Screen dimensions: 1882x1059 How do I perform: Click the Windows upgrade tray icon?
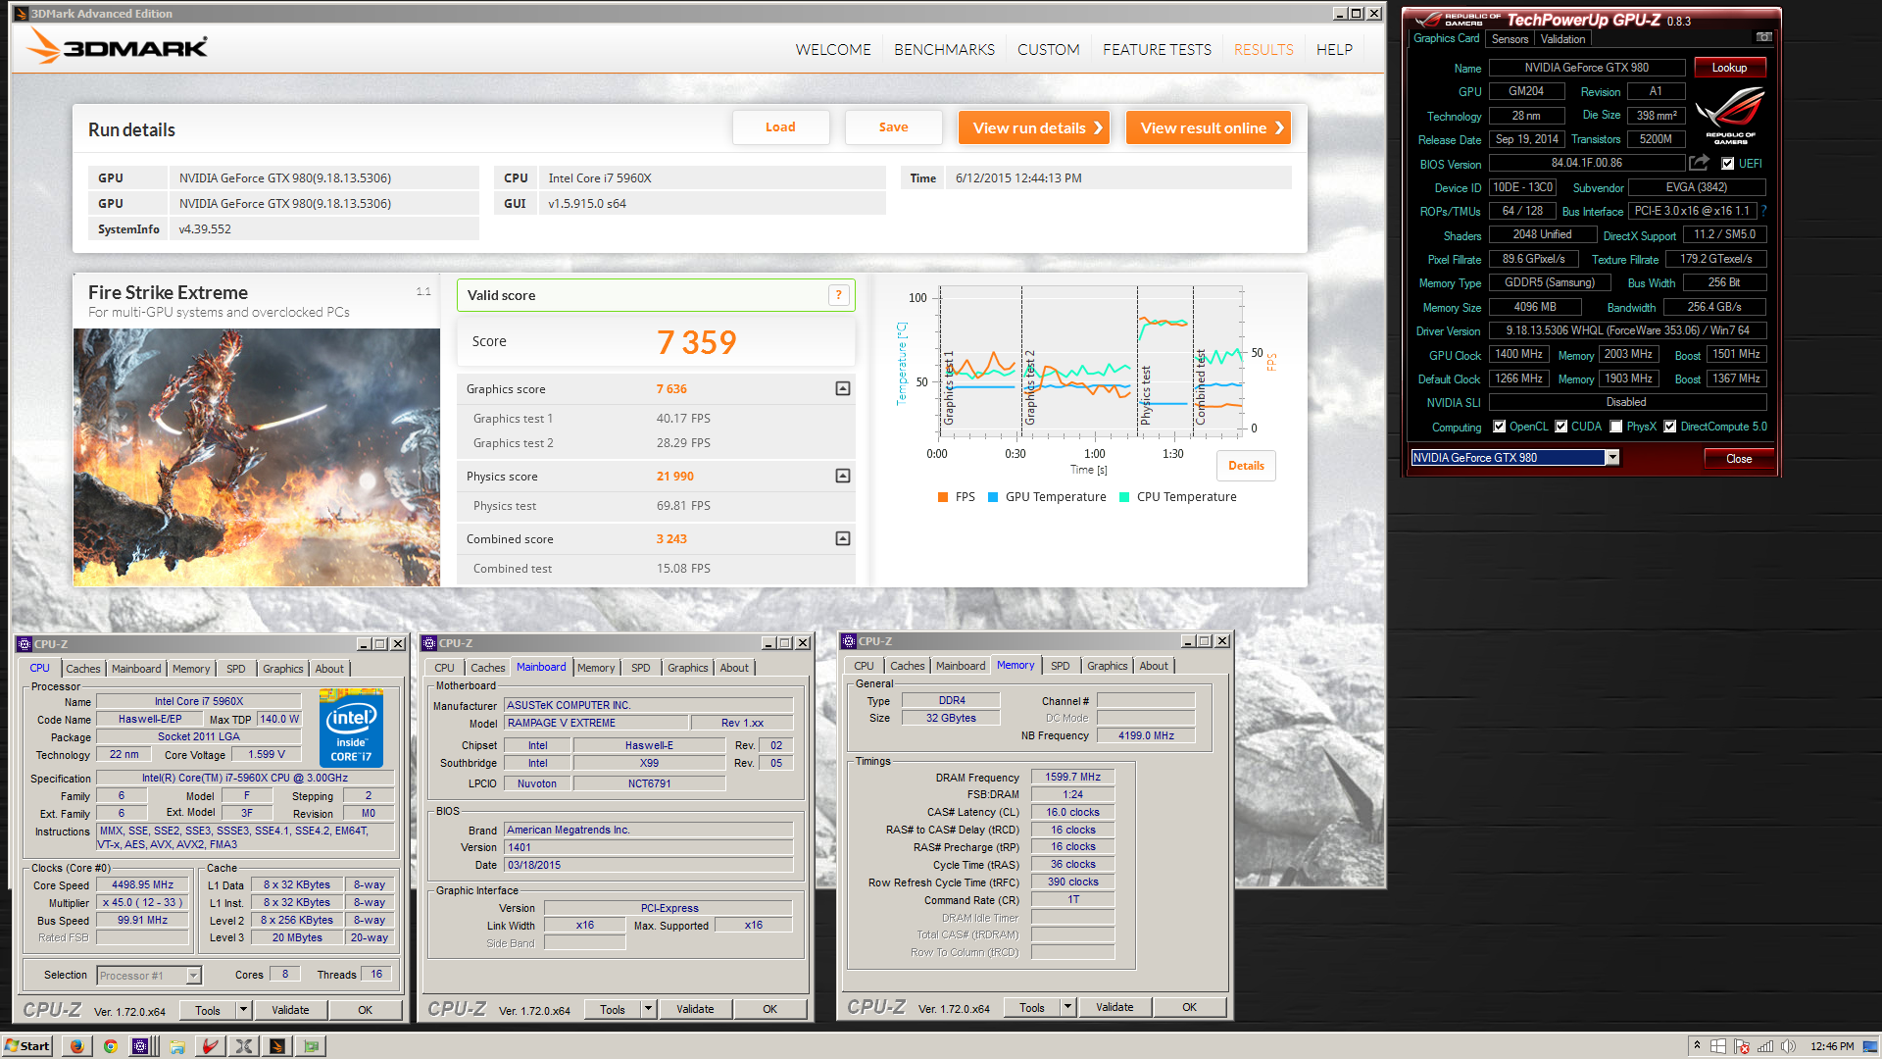[1718, 1046]
